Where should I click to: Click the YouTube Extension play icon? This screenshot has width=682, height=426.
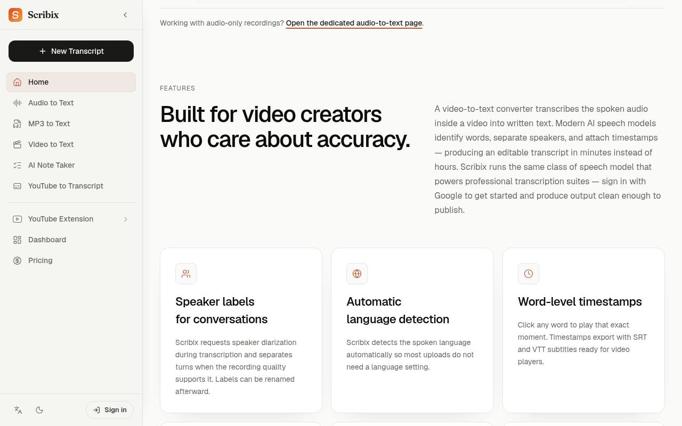[x=18, y=219]
